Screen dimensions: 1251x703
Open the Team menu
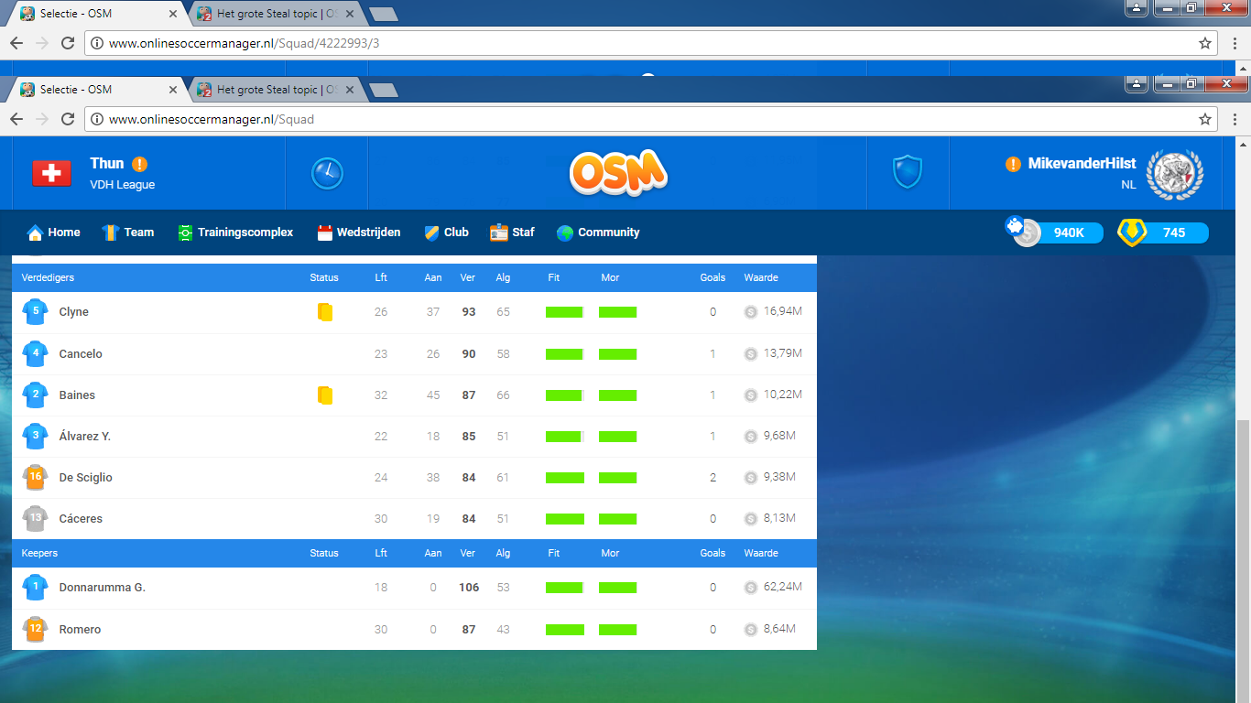[x=128, y=233]
